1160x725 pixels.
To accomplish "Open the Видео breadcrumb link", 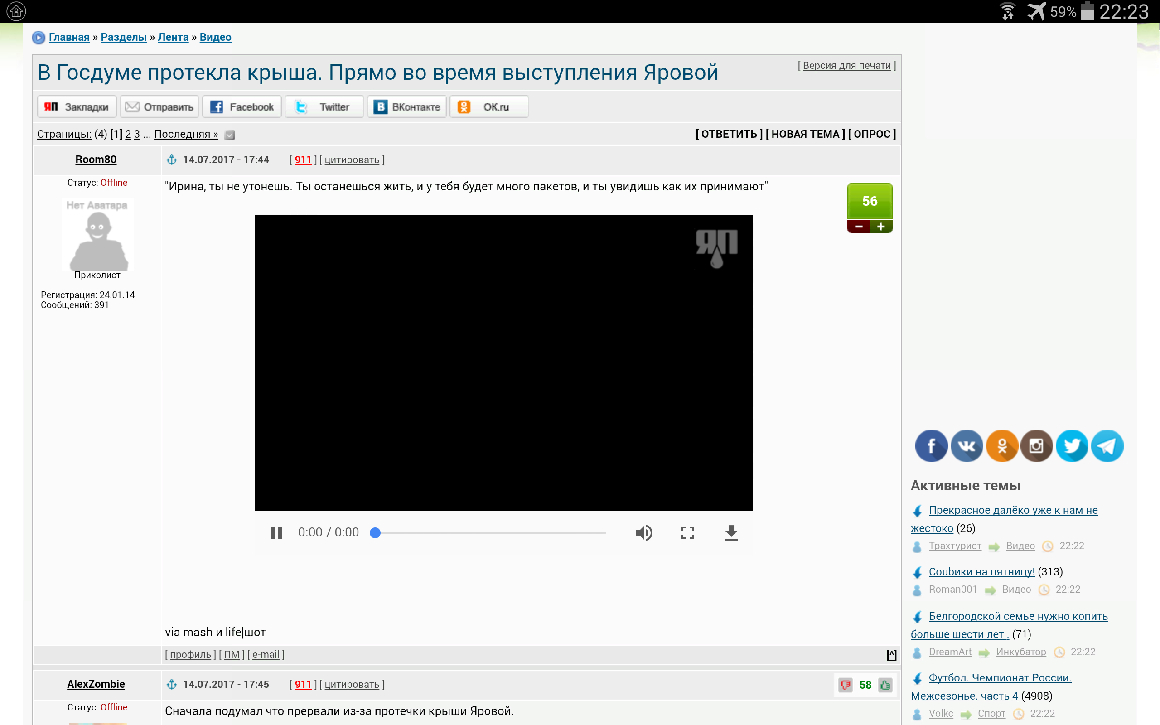I will [x=215, y=37].
